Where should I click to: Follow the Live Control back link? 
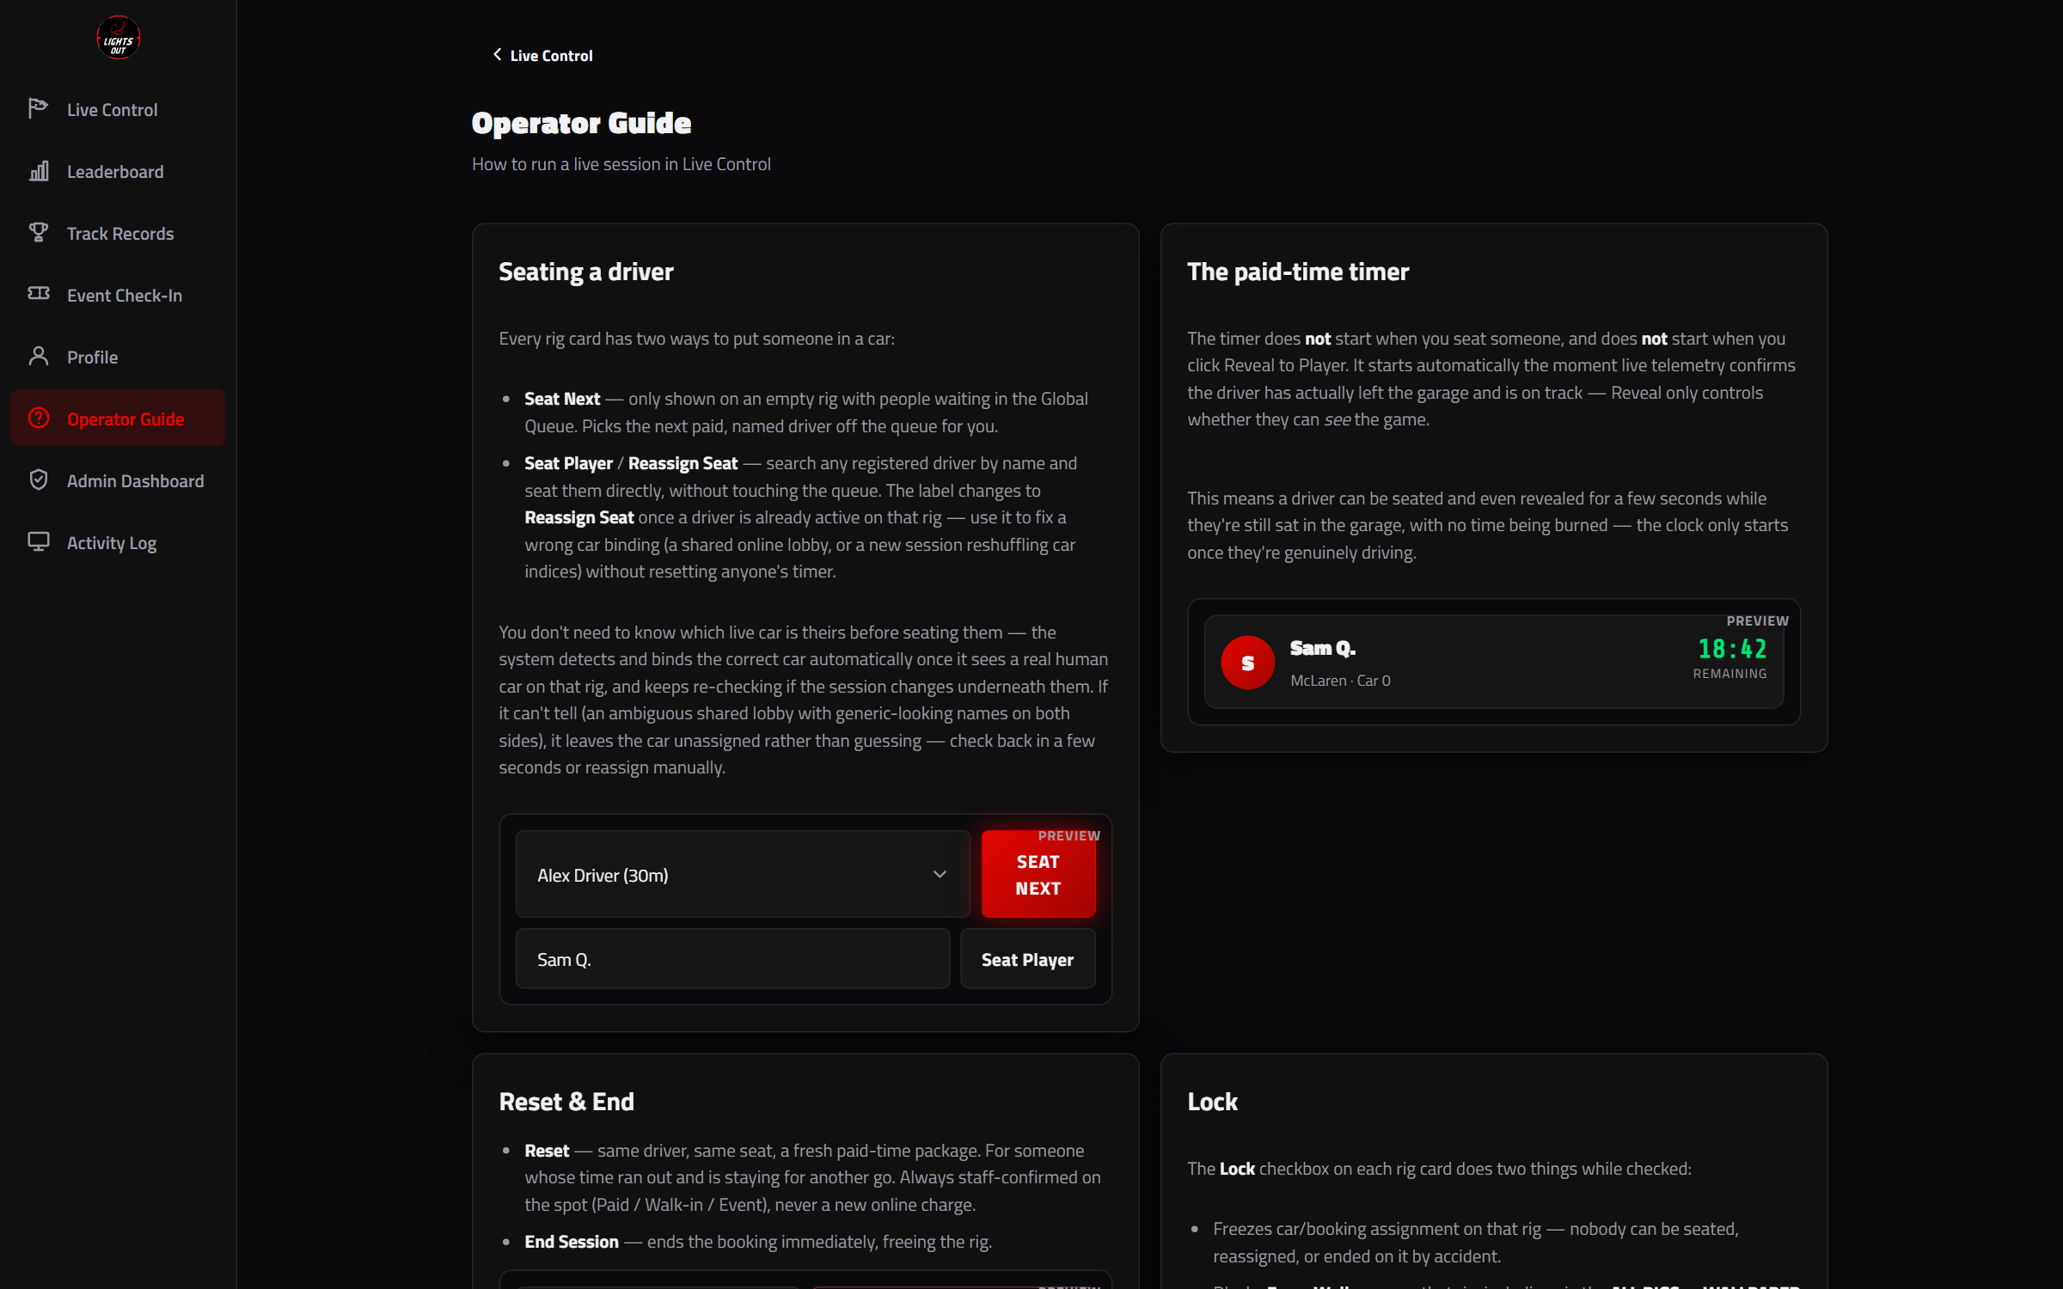tap(542, 56)
